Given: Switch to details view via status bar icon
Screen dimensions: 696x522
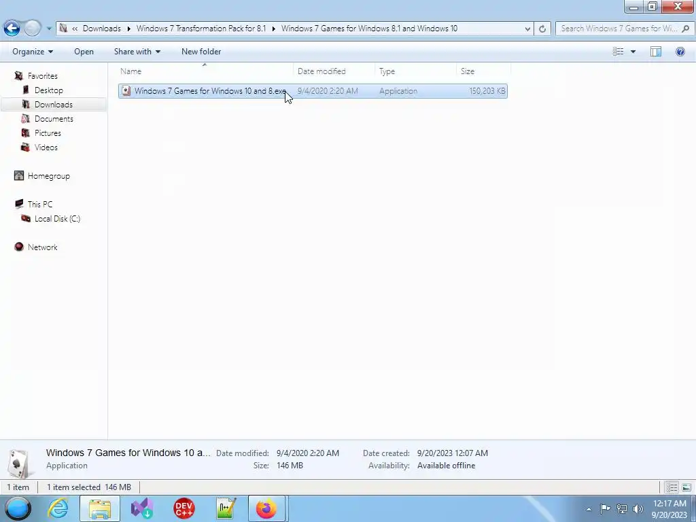Looking at the screenshot, I should [672, 487].
